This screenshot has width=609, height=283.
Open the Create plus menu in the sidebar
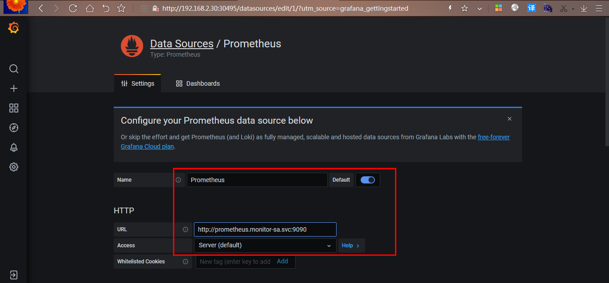14,88
